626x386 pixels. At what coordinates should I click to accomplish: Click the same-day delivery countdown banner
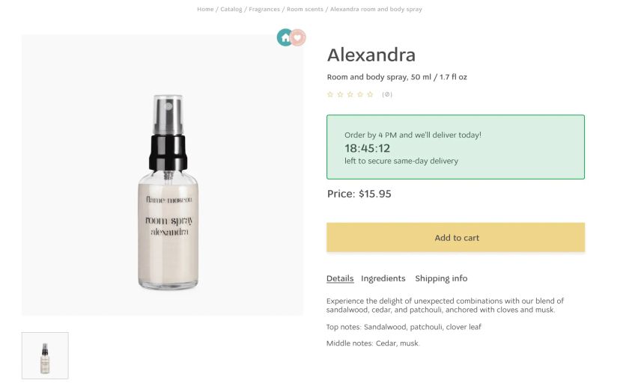[455, 147]
